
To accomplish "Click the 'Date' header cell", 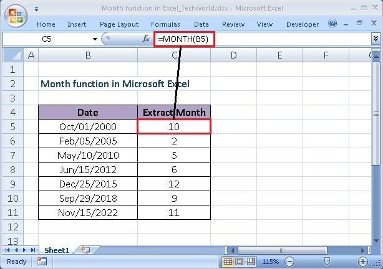I will click(88, 112).
